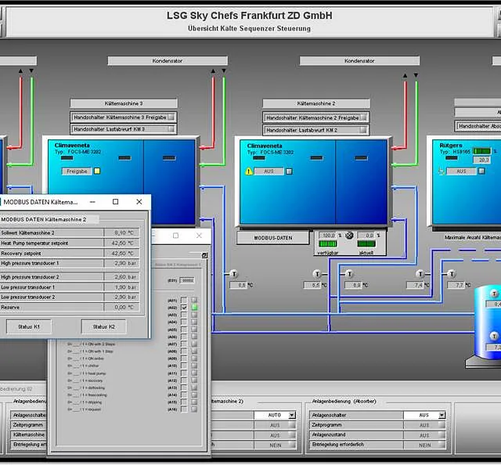
Task: Click the green aktuell capacity bar
Action: [x=366, y=243]
